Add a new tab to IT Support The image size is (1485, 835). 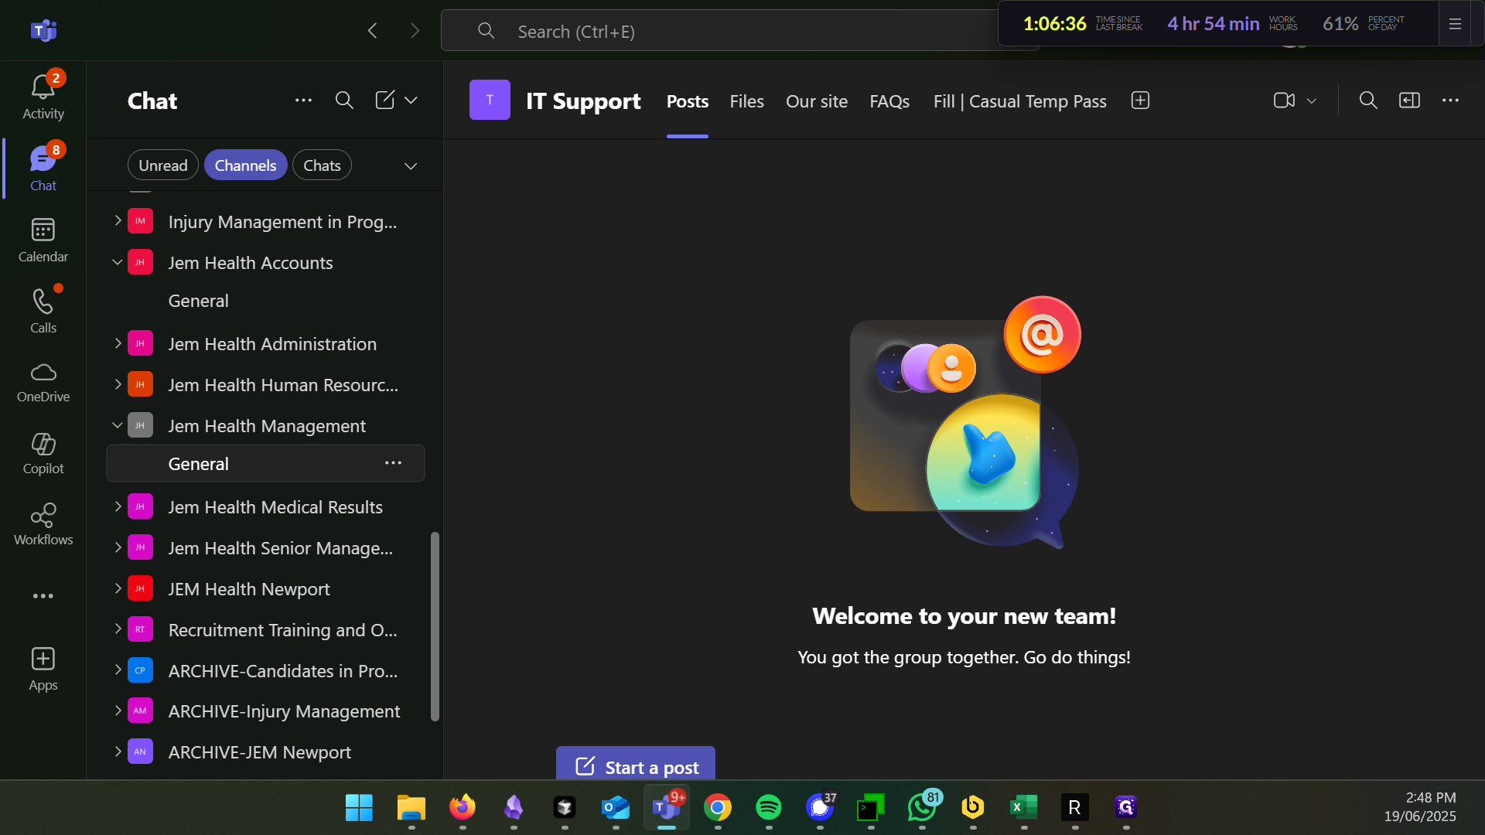pos(1140,101)
